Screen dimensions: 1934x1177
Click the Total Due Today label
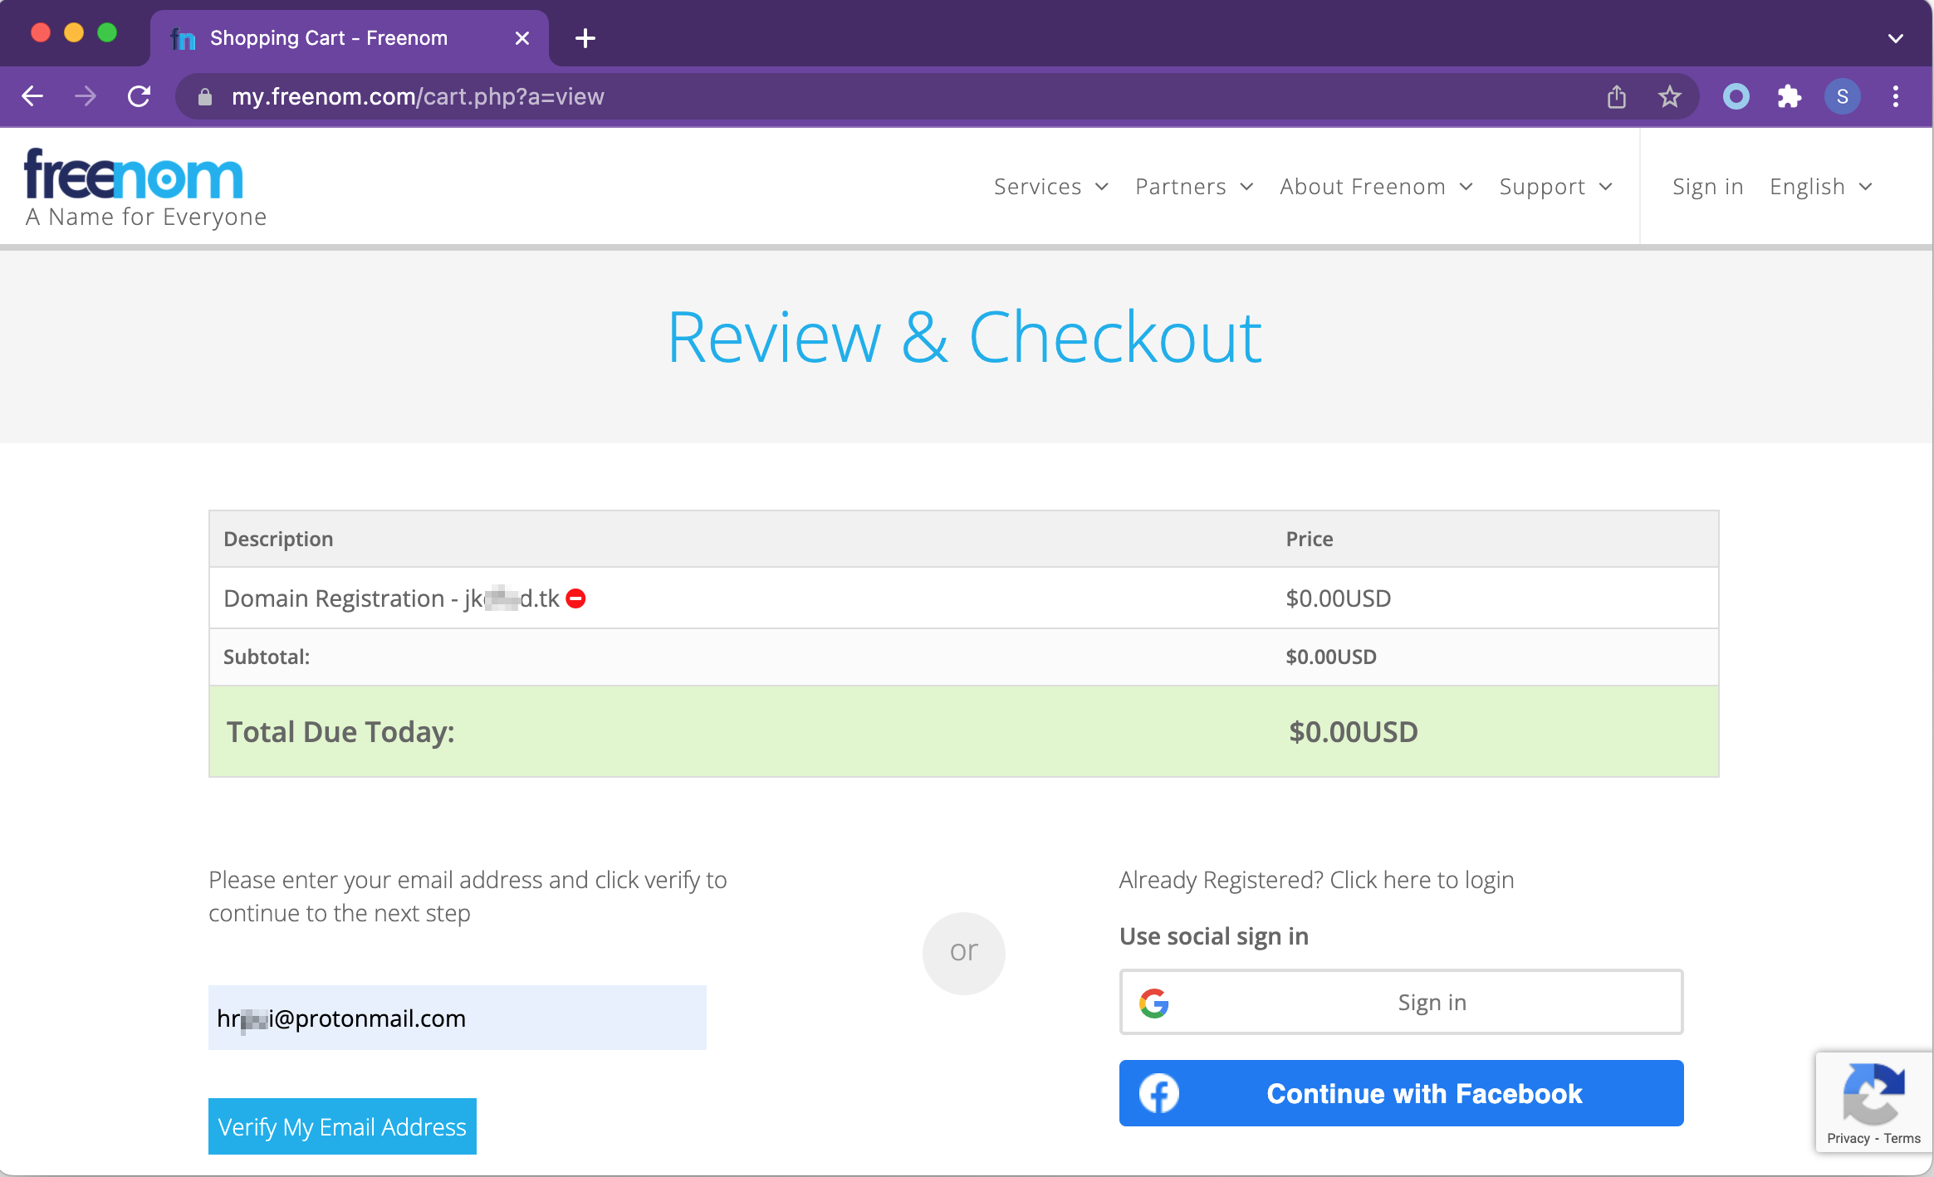tap(340, 732)
